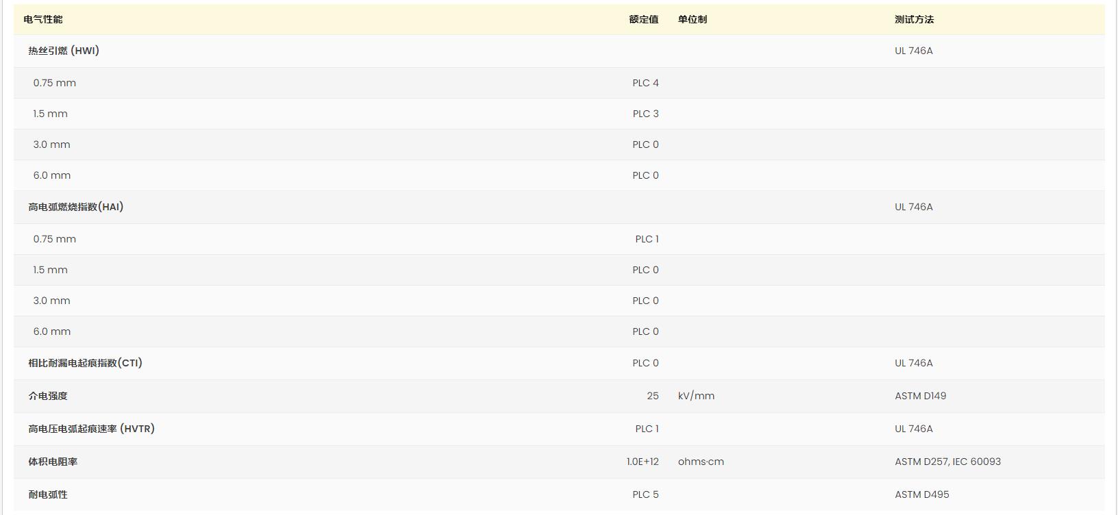Click PLC 0 for HAI 3.0 mm
Image resolution: width=1118 pixels, height=515 pixels.
coord(645,301)
